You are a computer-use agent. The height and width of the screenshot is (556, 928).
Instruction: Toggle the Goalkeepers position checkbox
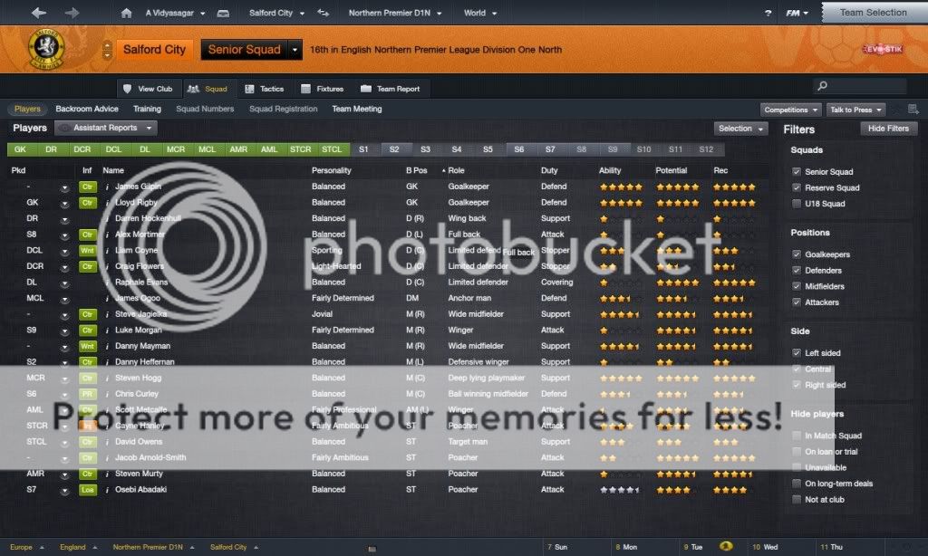(797, 255)
